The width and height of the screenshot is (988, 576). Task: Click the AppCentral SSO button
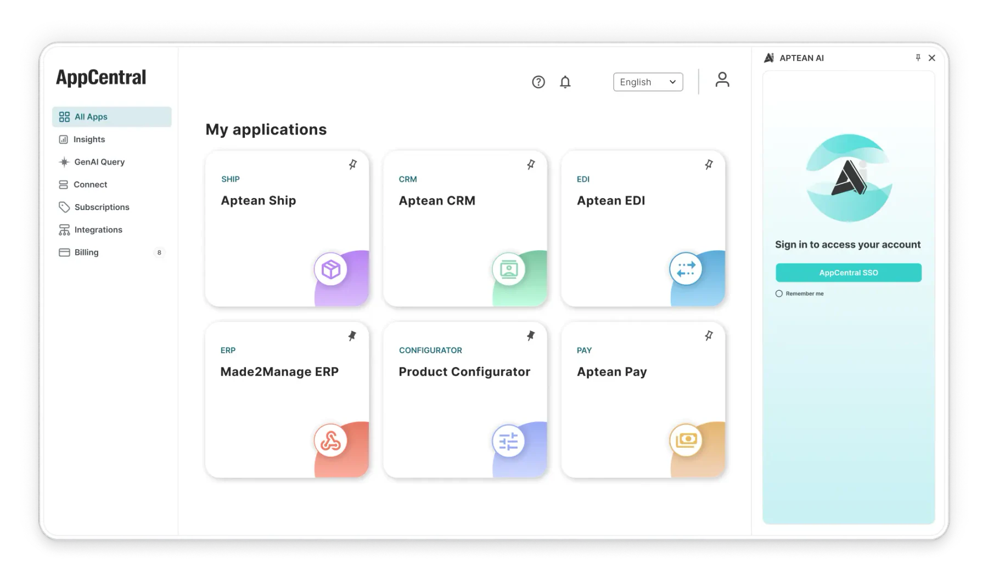coord(849,273)
